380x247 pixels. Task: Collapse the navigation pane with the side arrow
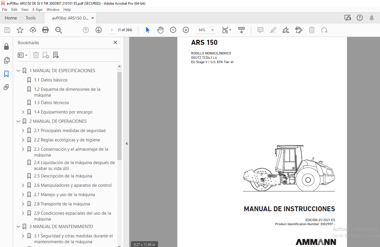click(127, 143)
